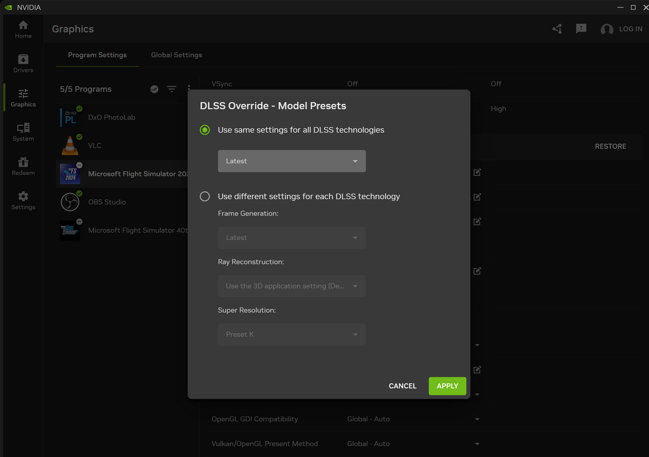Select the Flight Simulator 40th icon
This screenshot has width=649, height=457.
click(70, 230)
